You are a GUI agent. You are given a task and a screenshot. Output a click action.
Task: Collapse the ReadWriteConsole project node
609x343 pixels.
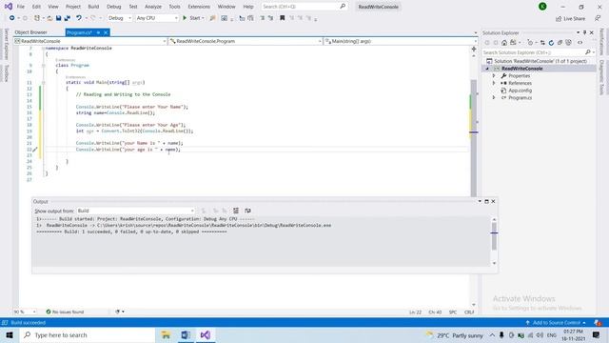(487, 69)
